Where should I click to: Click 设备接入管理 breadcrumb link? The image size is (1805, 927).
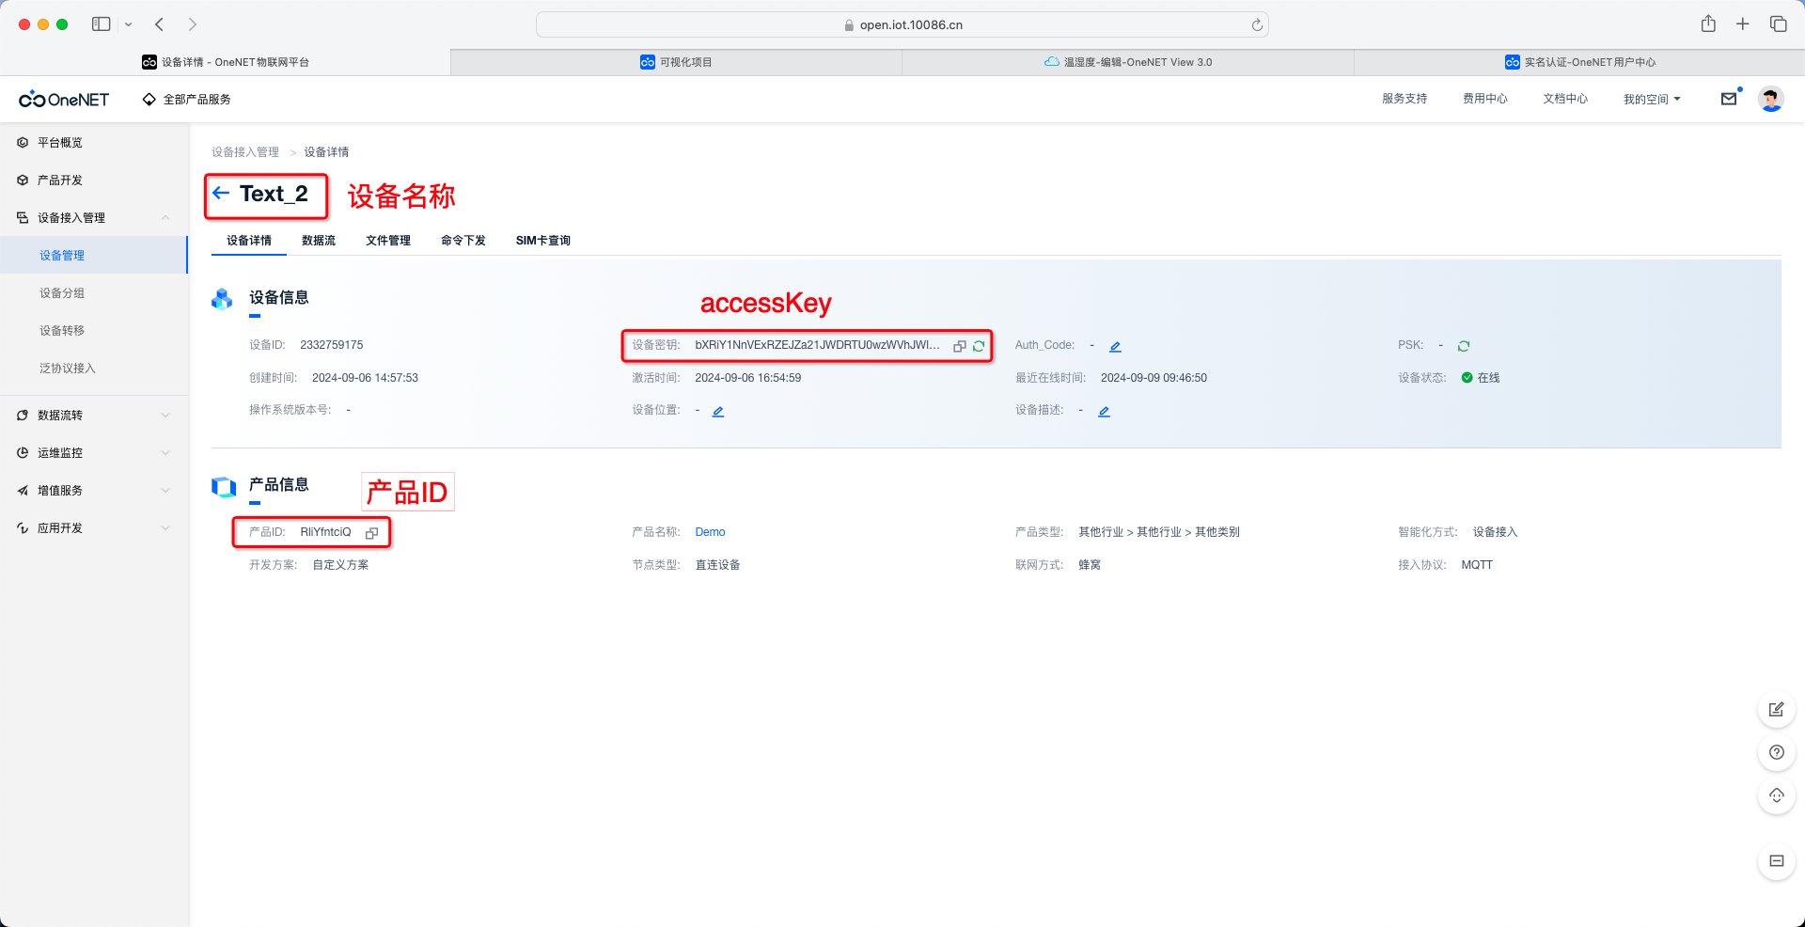245,152
